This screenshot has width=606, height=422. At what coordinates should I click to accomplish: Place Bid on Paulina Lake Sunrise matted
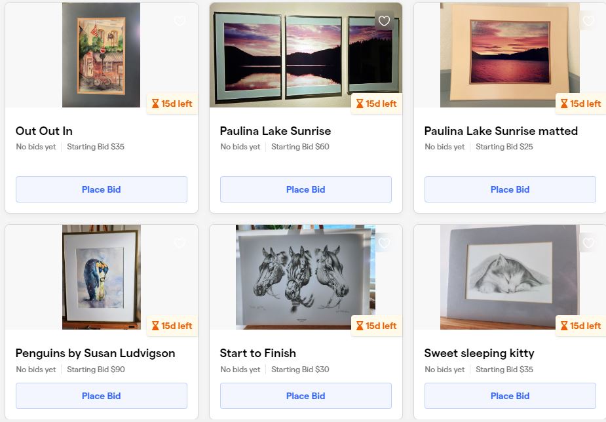coord(510,189)
